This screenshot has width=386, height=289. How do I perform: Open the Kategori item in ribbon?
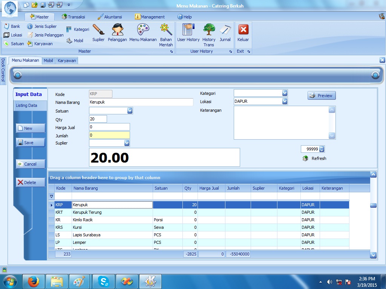tap(78, 29)
